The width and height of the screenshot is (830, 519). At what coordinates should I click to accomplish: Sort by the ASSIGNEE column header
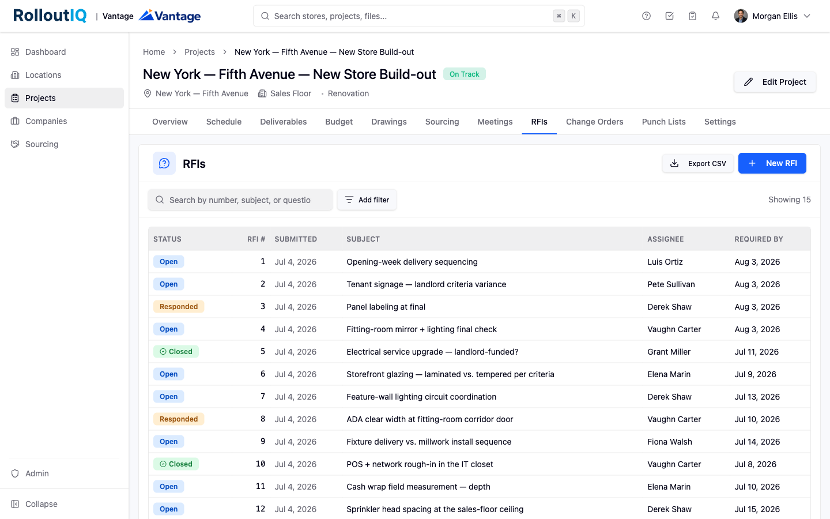click(666, 239)
